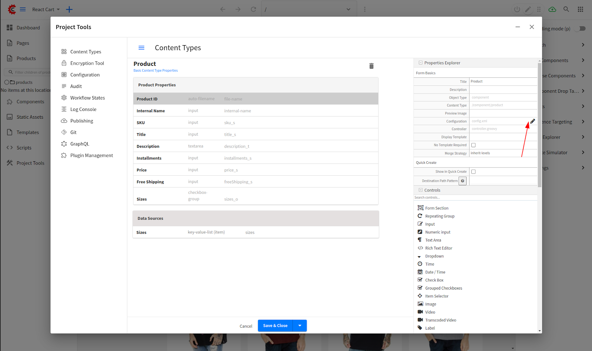Click the pencil icon beside config.xml
Viewport: 592px width, 351px height.
[532, 121]
